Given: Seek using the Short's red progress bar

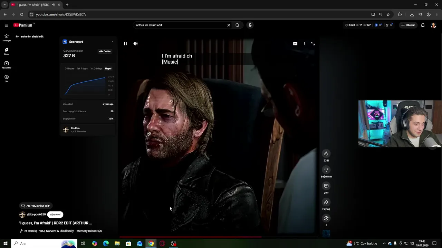Looking at the screenshot, I should pyautogui.click(x=218, y=237).
